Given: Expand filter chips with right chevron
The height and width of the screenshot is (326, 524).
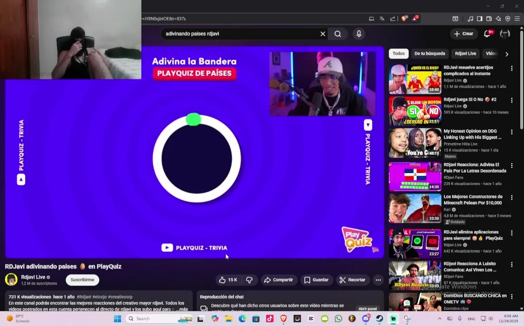Looking at the screenshot, I should click(x=507, y=54).
